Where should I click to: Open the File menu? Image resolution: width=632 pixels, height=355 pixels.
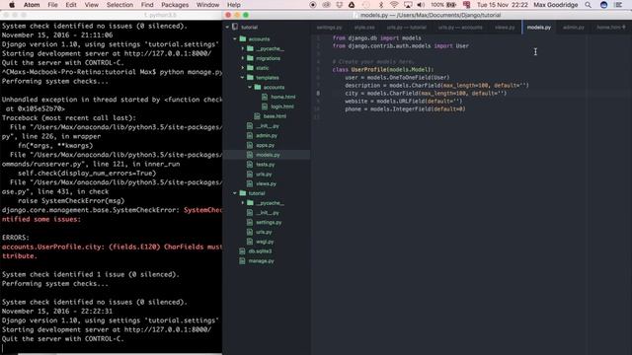52,5
